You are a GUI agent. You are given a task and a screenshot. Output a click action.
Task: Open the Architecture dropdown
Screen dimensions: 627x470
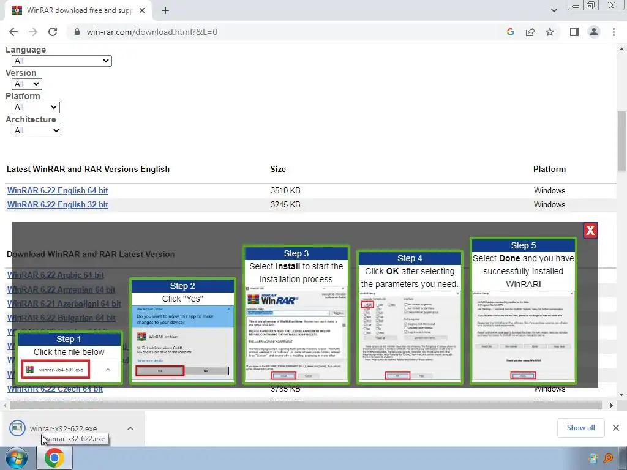pyautogui.click(x=37, y=130)
